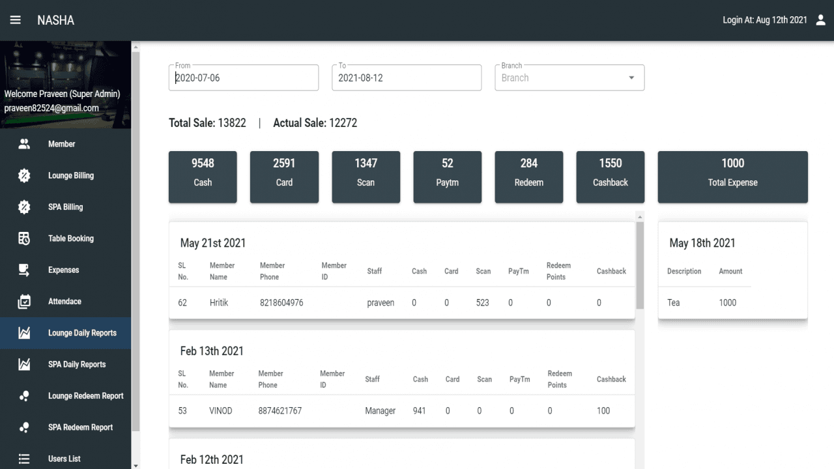Open the Member menu item
The image size is (834, 469).
[x=65, y=144]
